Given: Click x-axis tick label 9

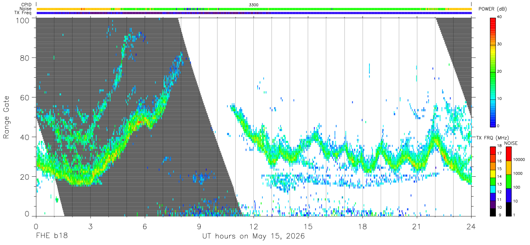Looking at the screenshot, I should (x=199, y=226).
